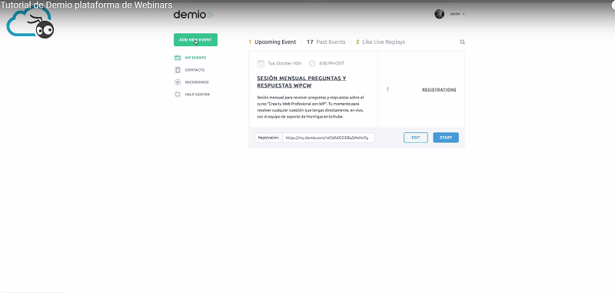Screen dimensions: 615x293
Task: Click Javier's profile avatar
Action: [x=439, y=14]
